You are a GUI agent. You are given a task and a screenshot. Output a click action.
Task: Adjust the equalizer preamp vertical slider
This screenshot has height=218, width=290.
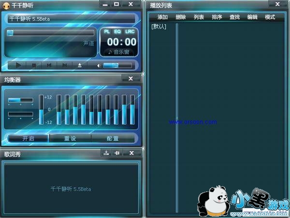41,109
